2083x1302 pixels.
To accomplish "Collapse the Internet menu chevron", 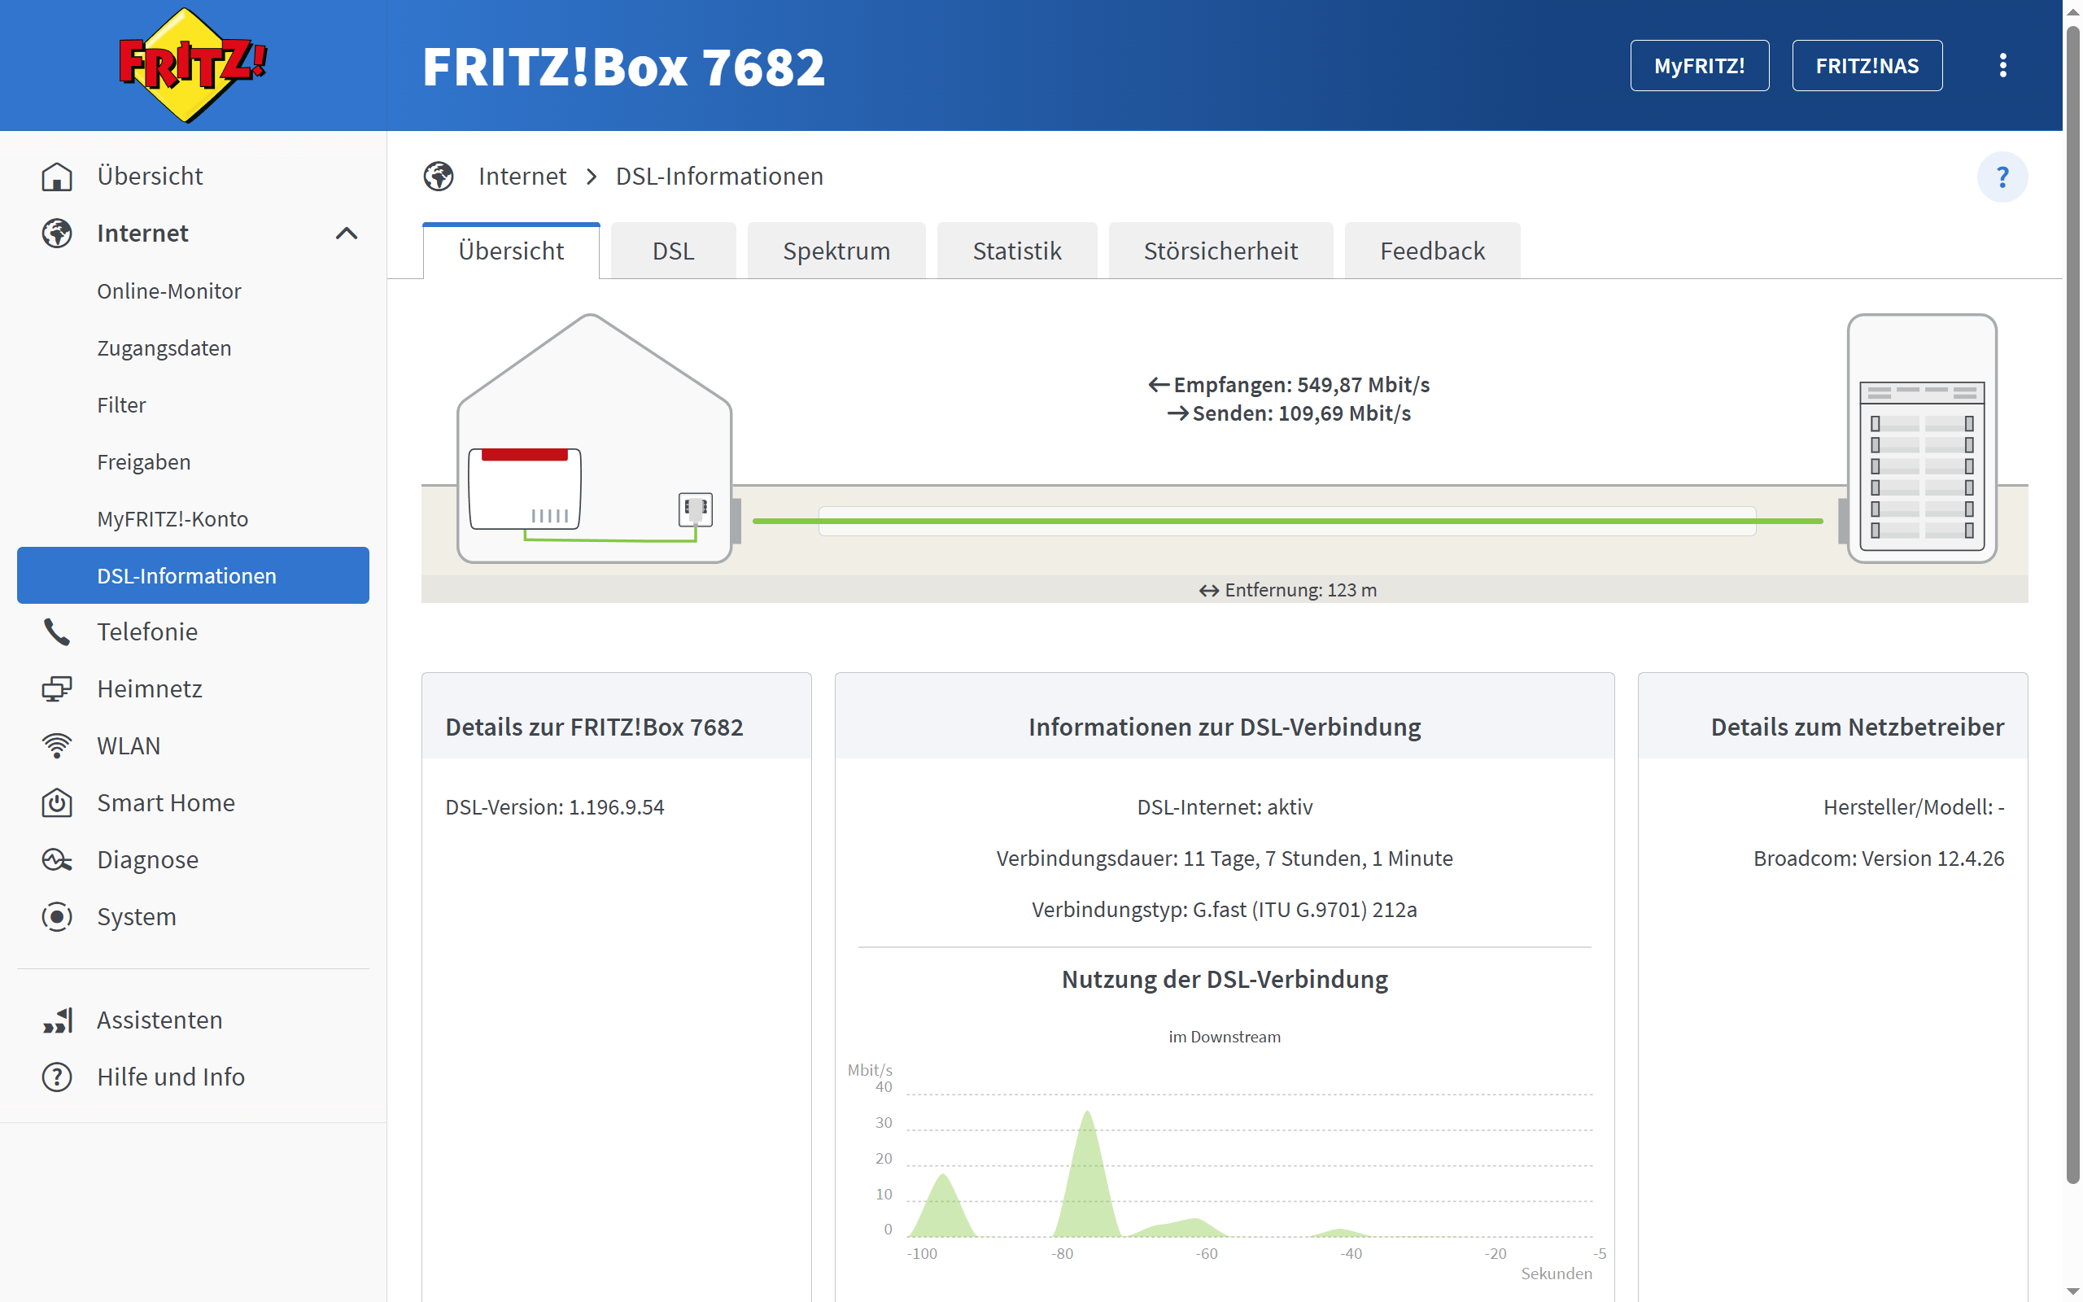I will pos(346,234).
